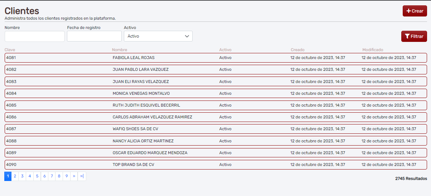
Task: Open client row with clave 4084
Action: coord(11,93)
